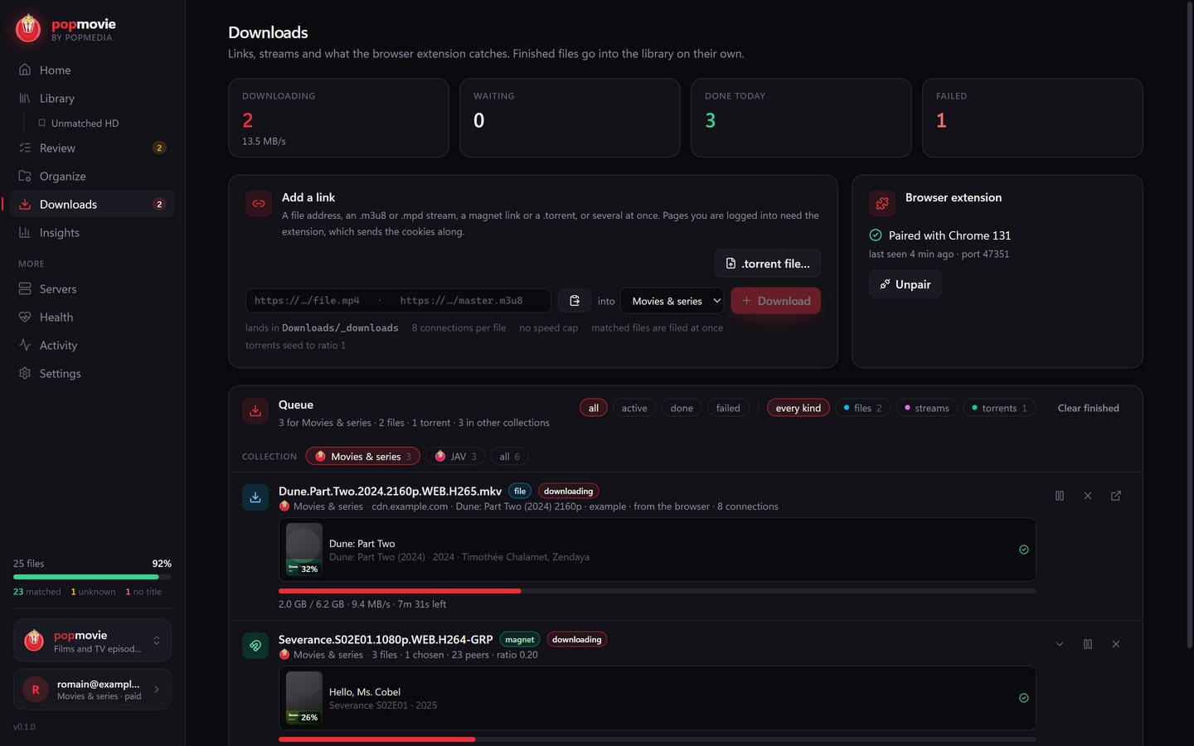1194x746 pixels.
Task: Open Settings from the sidebar
Action: (x=92, y=373)
